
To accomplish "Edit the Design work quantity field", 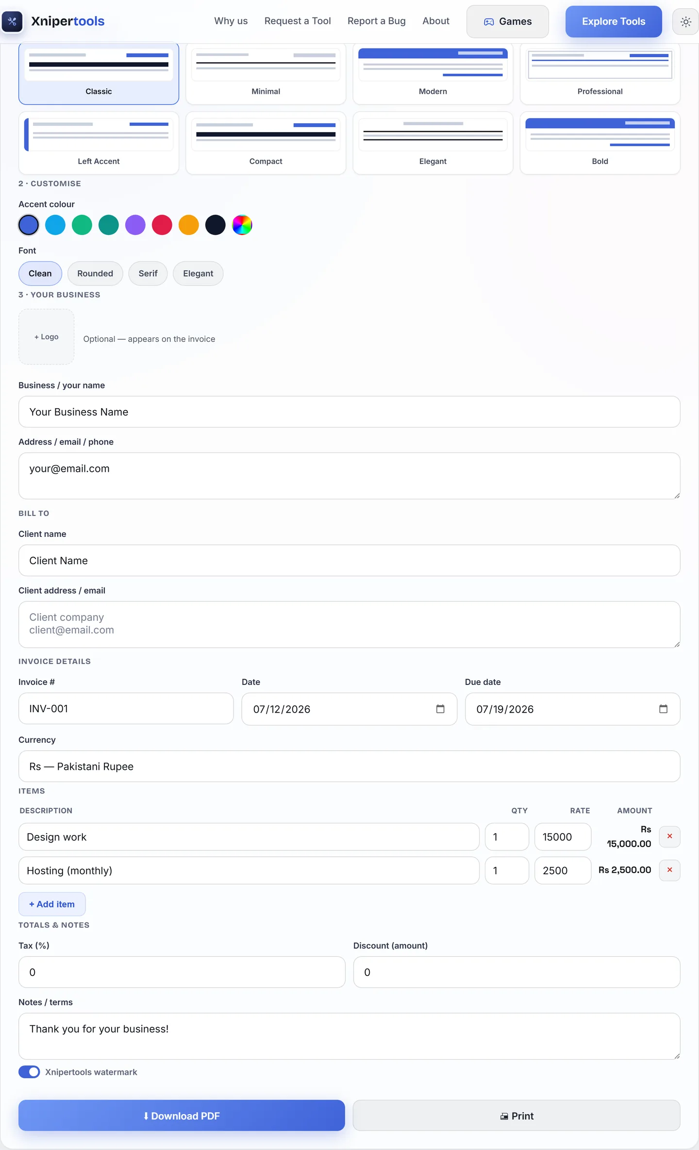I will point(507,836).
